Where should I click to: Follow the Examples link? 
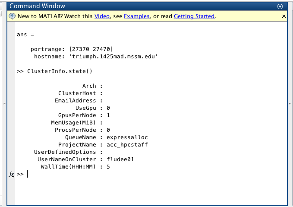tap(136, 16)
